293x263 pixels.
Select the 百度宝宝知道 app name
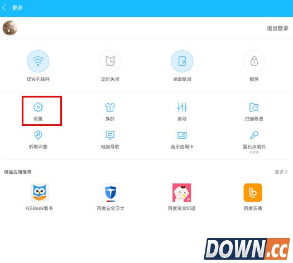181,208
